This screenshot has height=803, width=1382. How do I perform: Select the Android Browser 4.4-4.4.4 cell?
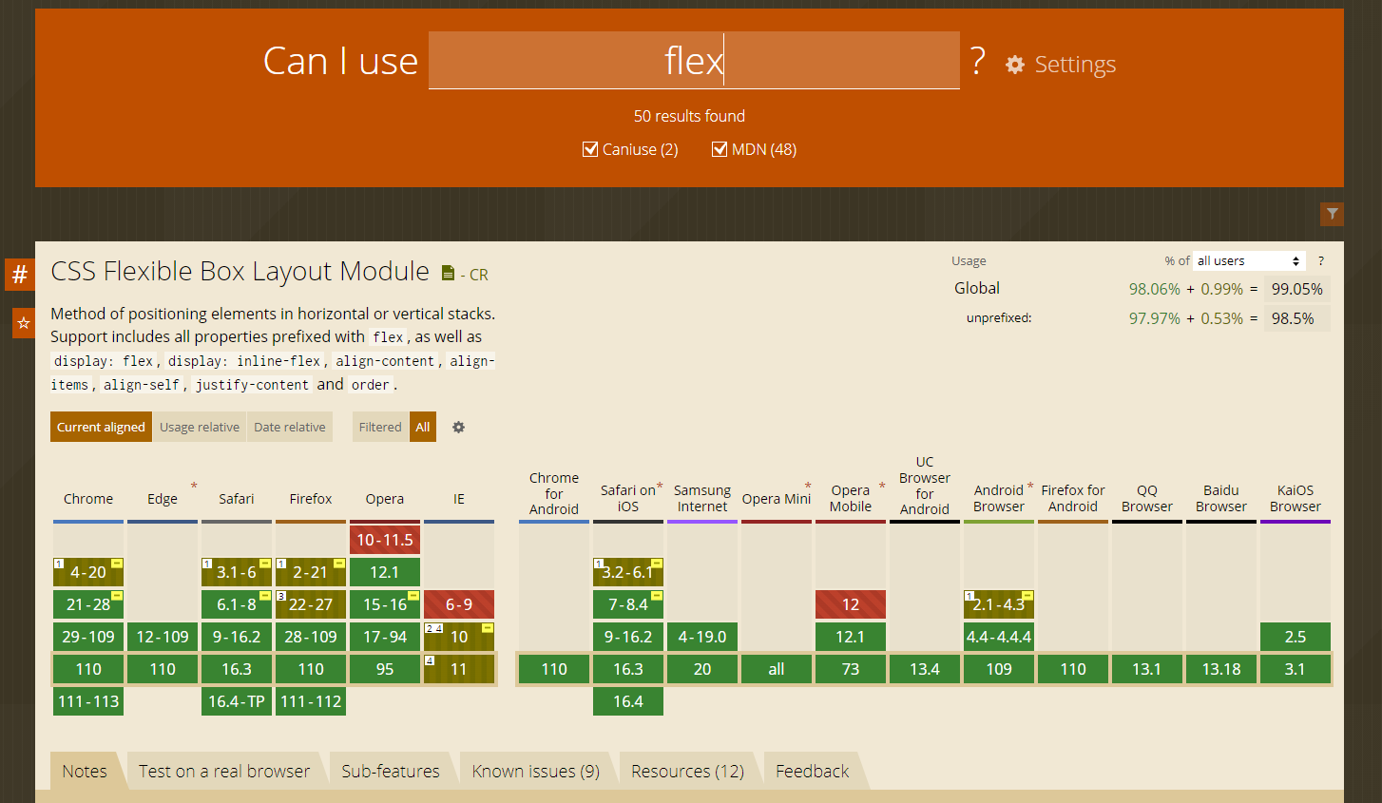pos(999,637)
